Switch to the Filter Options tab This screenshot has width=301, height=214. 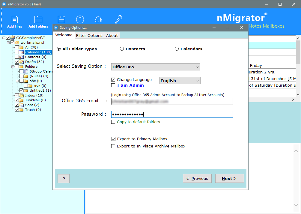[89, 35]
